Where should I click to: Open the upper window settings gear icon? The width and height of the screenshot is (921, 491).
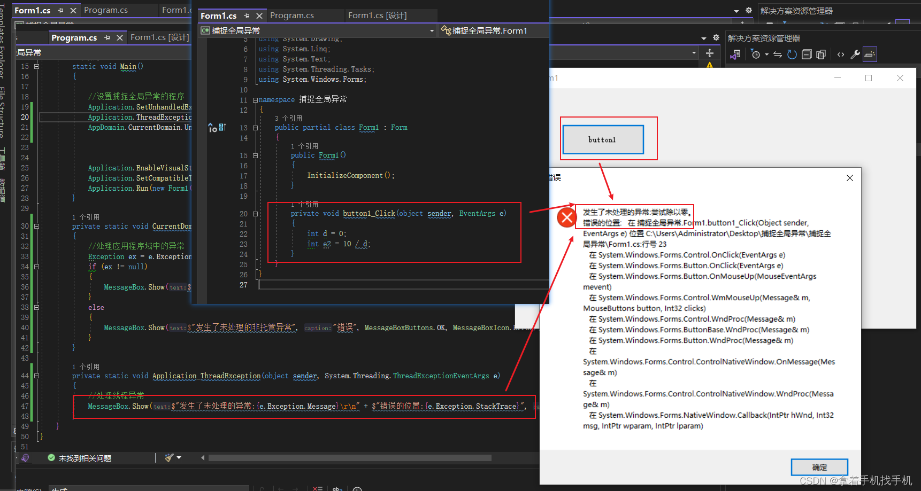point(749,10)
